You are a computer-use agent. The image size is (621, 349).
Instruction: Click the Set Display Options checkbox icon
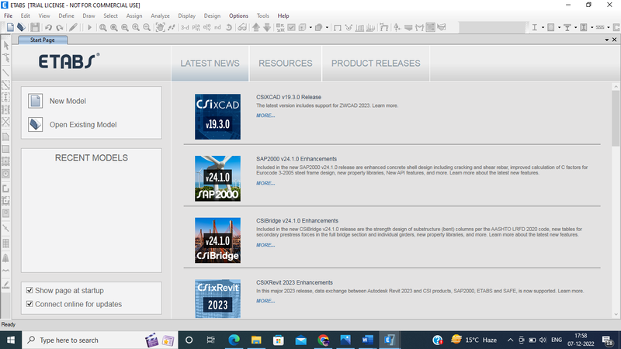click(x=291, y=27)
